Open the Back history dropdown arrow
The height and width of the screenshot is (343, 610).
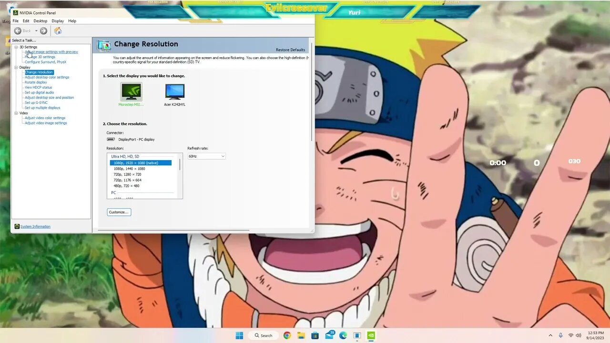point(36,31)
